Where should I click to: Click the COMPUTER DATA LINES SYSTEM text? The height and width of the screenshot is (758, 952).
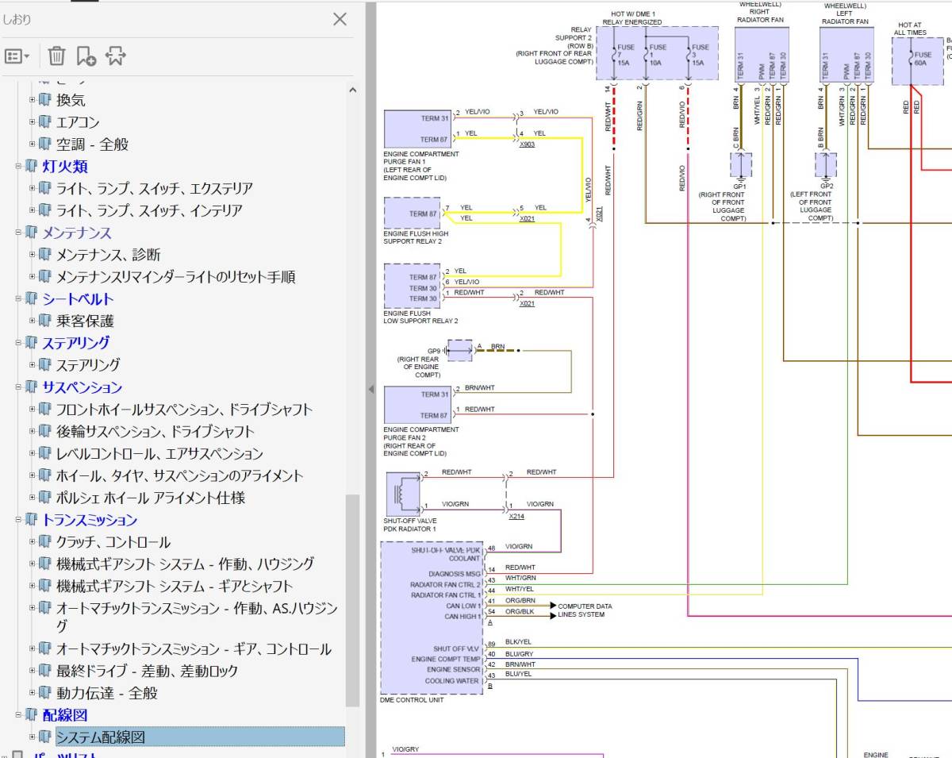[585, 610]
